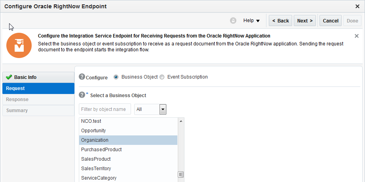
Task: Select the Summary step tab
Action: (x=38, y=111)
